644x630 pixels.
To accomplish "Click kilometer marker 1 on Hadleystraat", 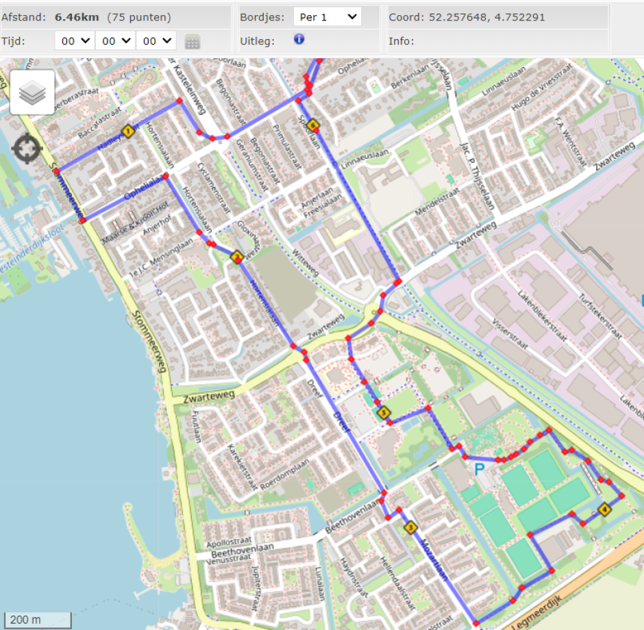I will click(x=127, y=130).
